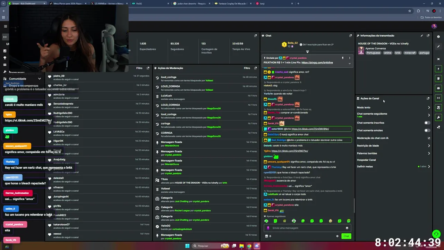
Task: Switch to the ANIMEse browser tab
Action: [109, 3]
